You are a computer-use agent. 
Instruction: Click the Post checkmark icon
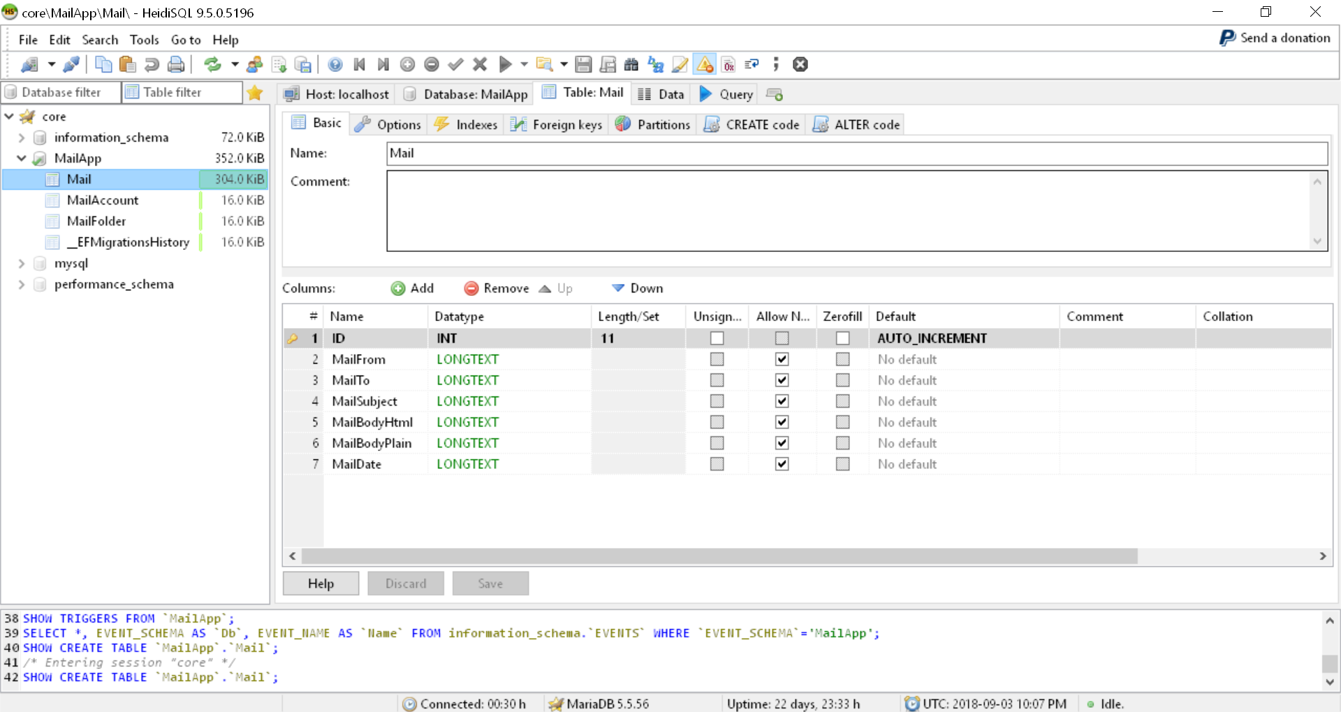point(455,65)
